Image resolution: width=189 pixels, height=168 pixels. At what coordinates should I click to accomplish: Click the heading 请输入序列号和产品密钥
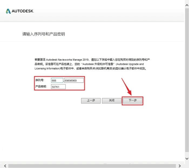click(x=43, y=34)
